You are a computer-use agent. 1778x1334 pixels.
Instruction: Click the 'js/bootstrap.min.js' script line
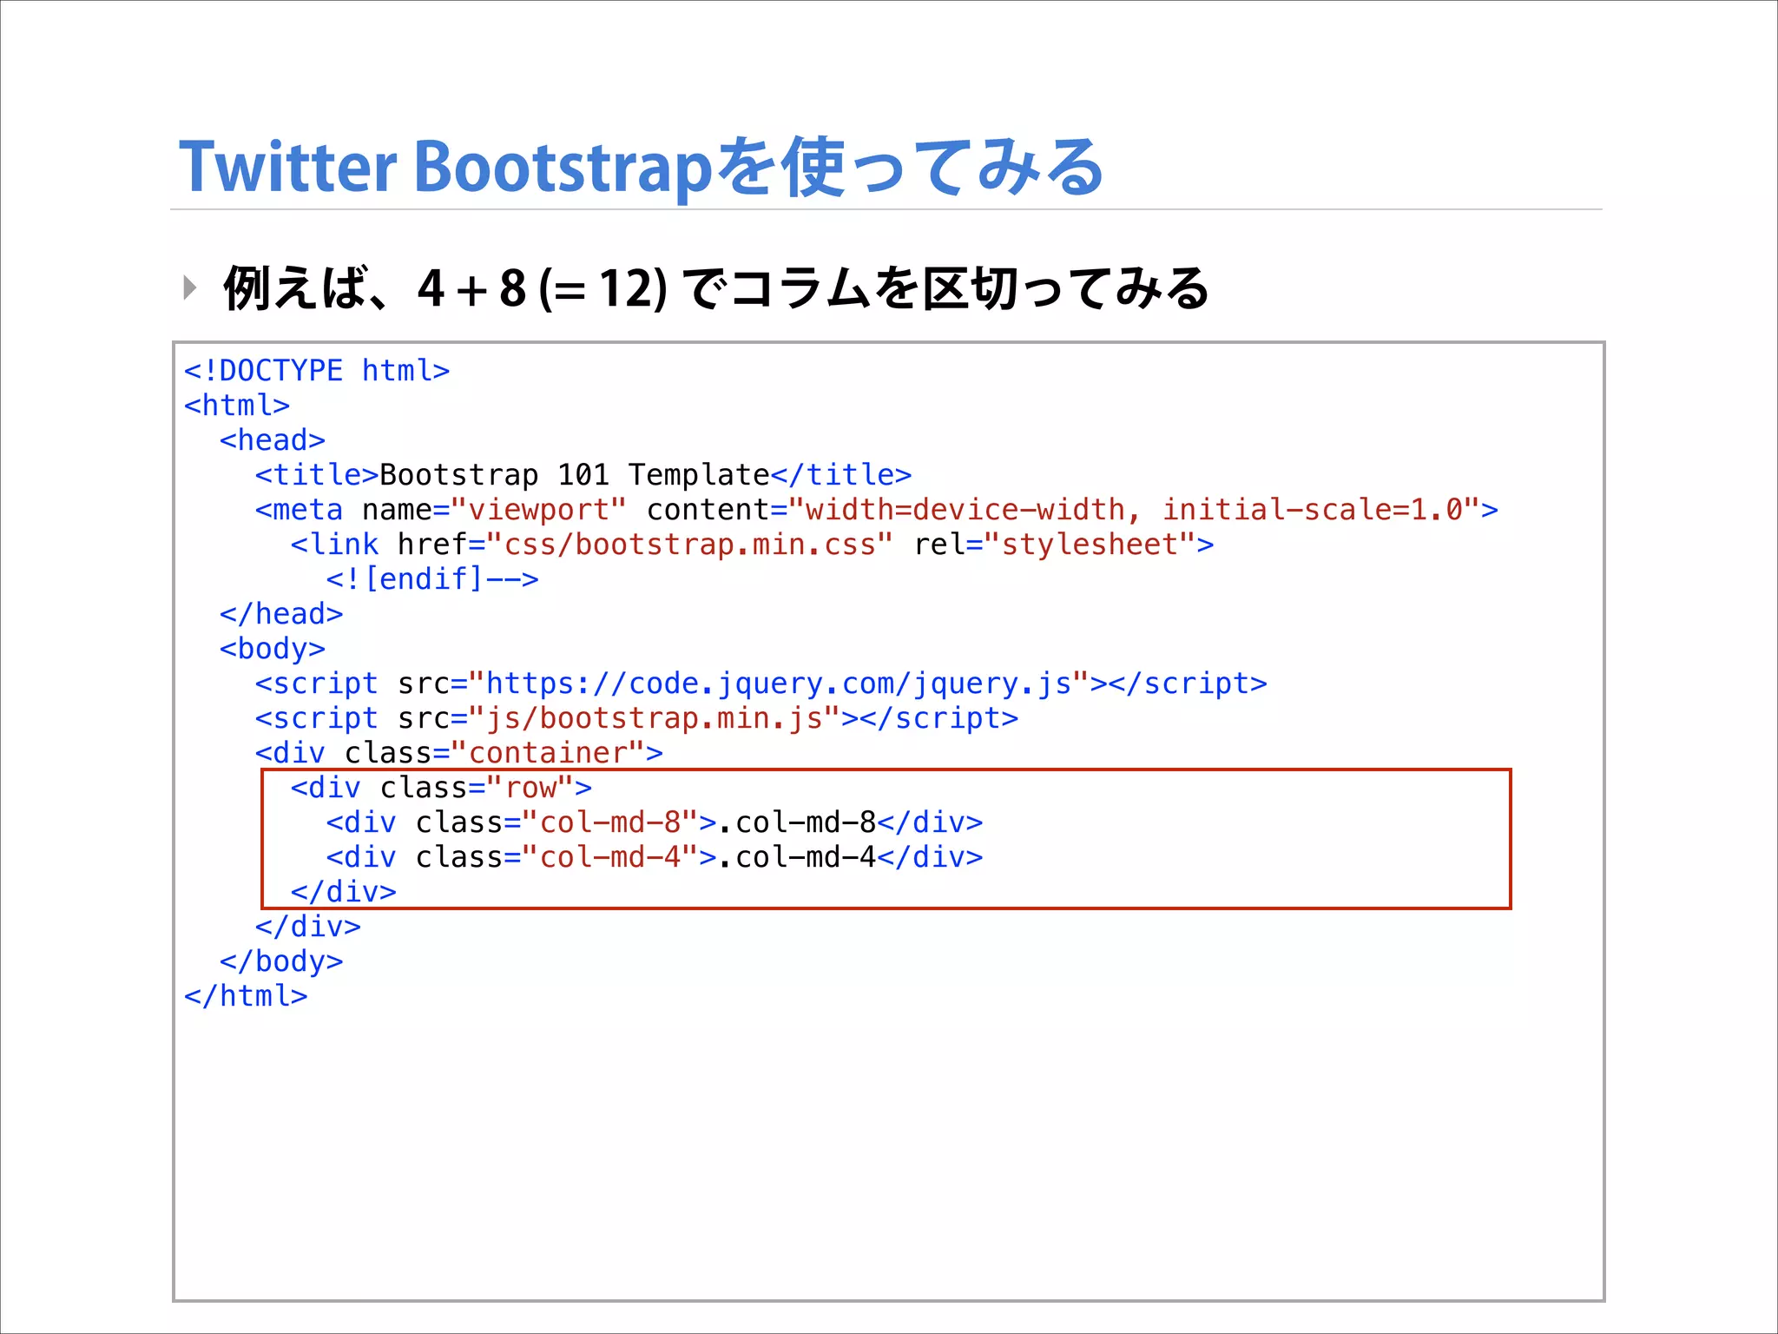pos(636,718)
